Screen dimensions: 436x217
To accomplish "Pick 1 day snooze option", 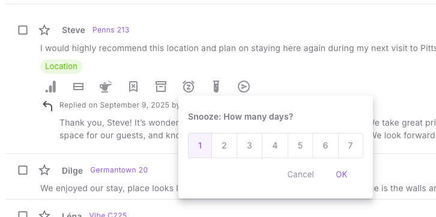I will point(200,145).
